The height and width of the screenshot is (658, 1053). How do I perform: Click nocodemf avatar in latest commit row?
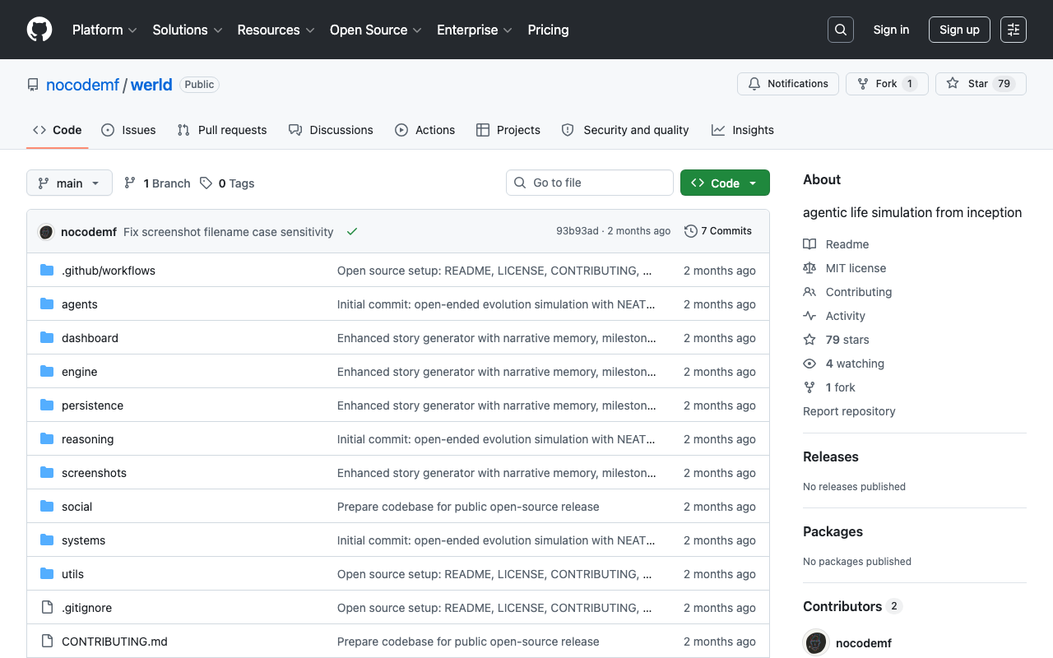coord(46,232)
